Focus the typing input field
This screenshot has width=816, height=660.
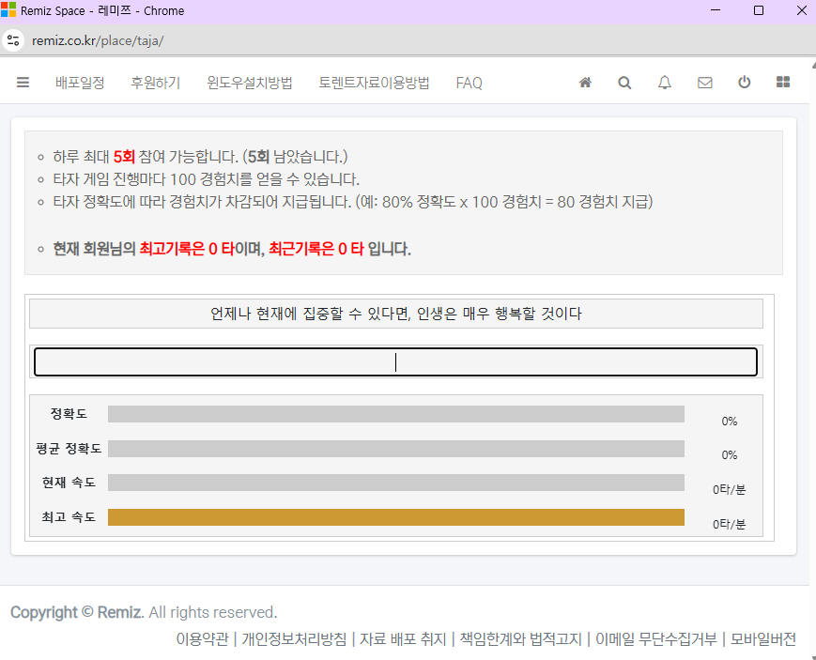coord(395,361)
